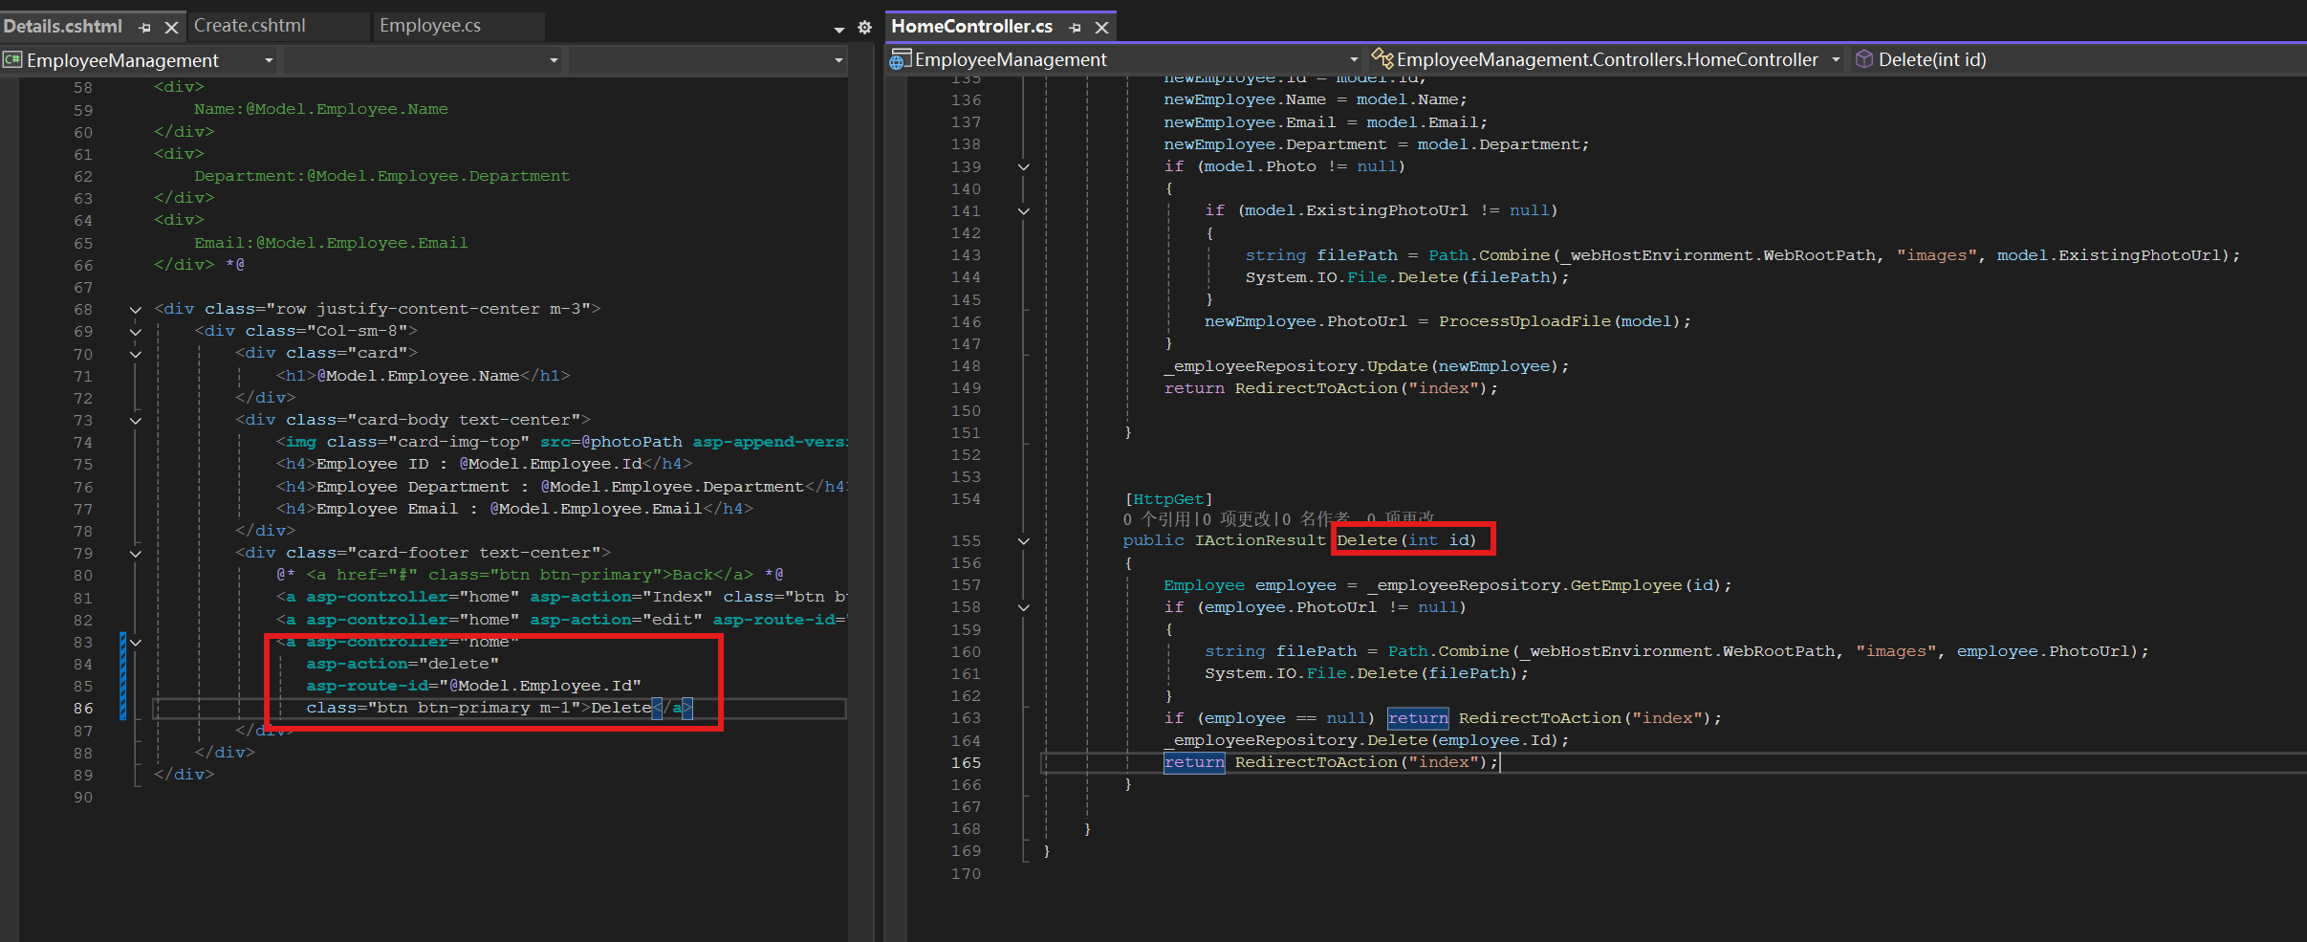Switch to the Employee.cs tab

pos(430,26)
